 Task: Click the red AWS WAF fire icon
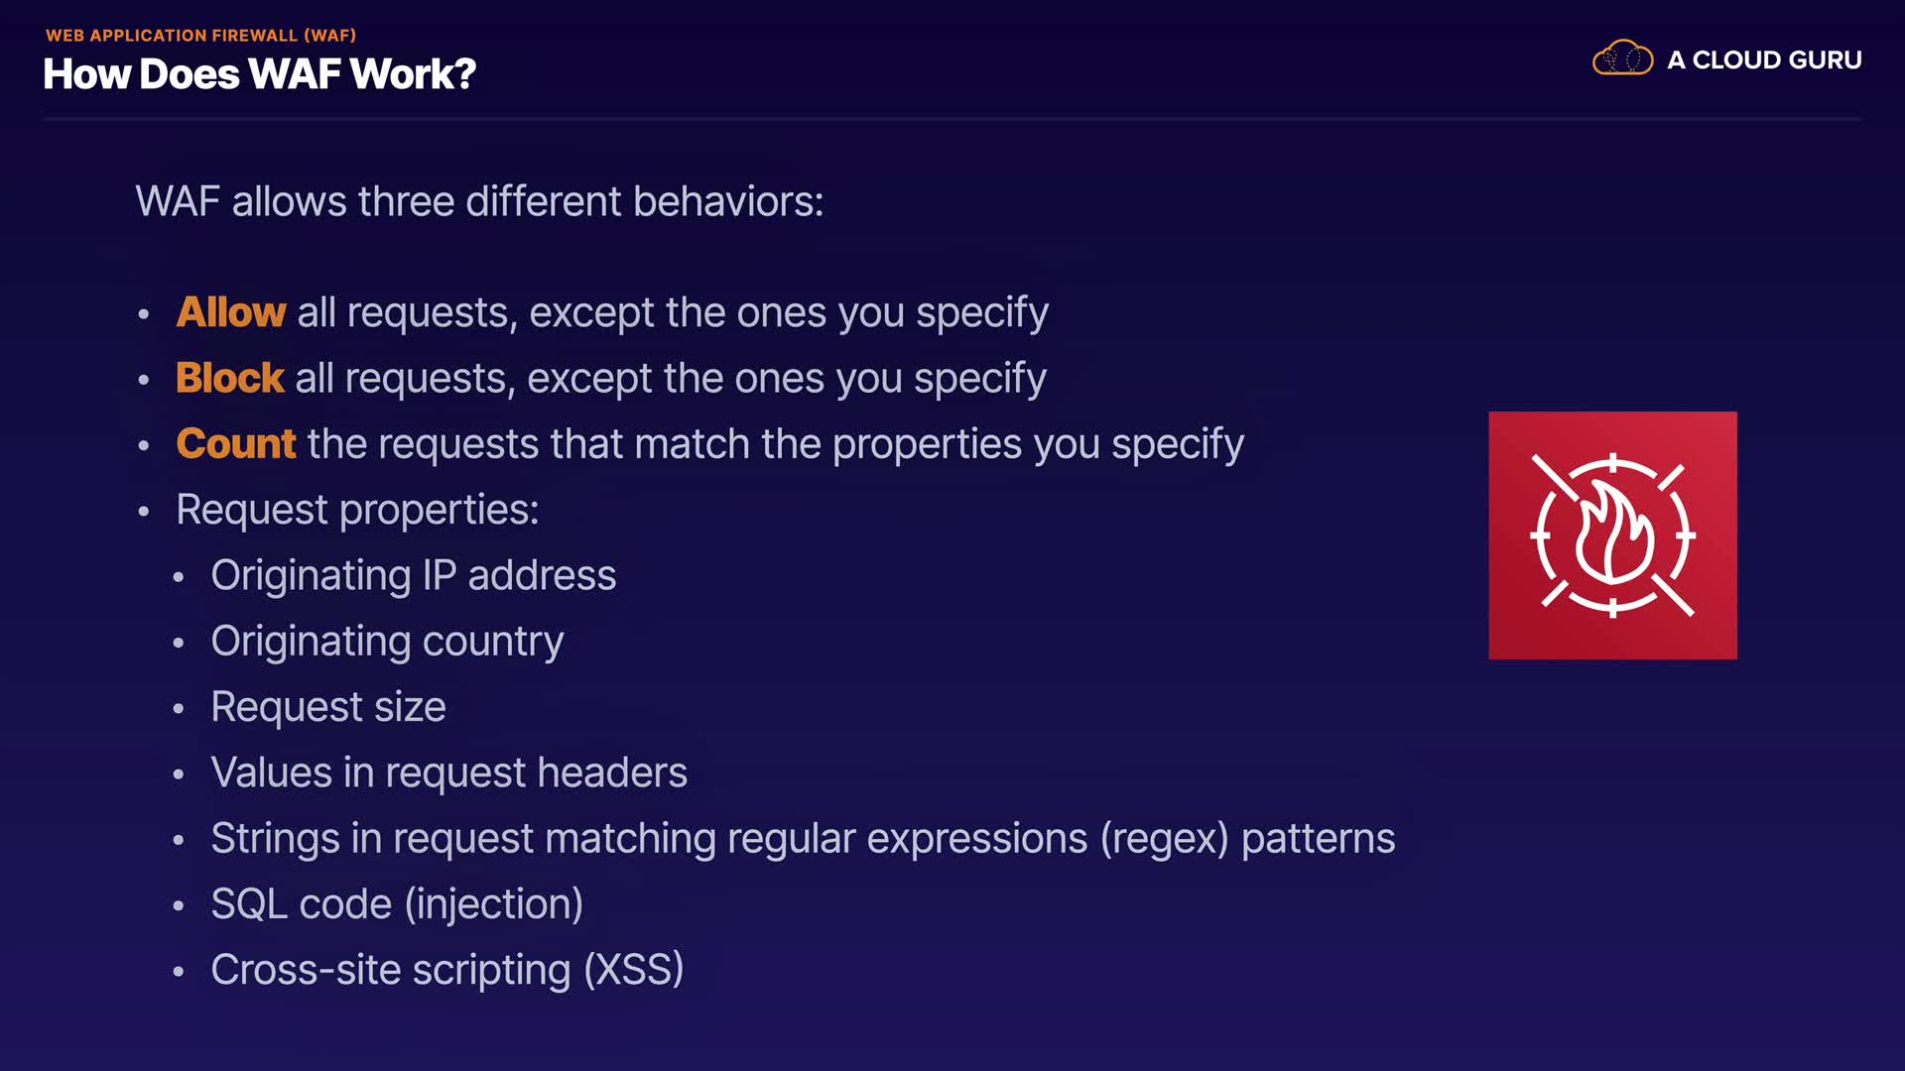click(1612, 535)
